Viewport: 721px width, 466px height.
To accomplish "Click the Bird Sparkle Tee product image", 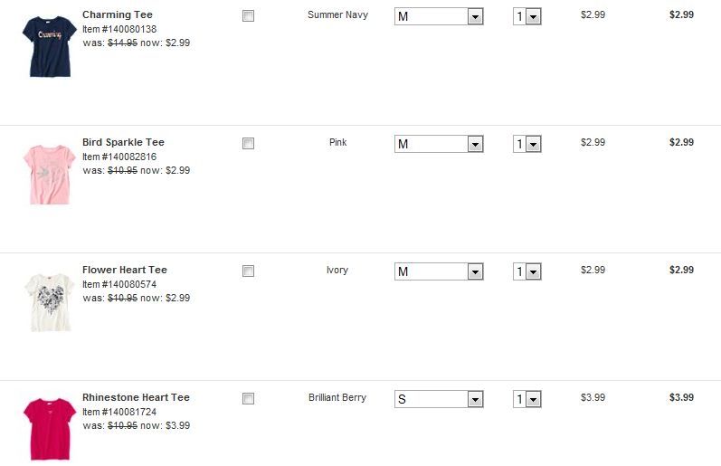I will (x=45, y=173).
